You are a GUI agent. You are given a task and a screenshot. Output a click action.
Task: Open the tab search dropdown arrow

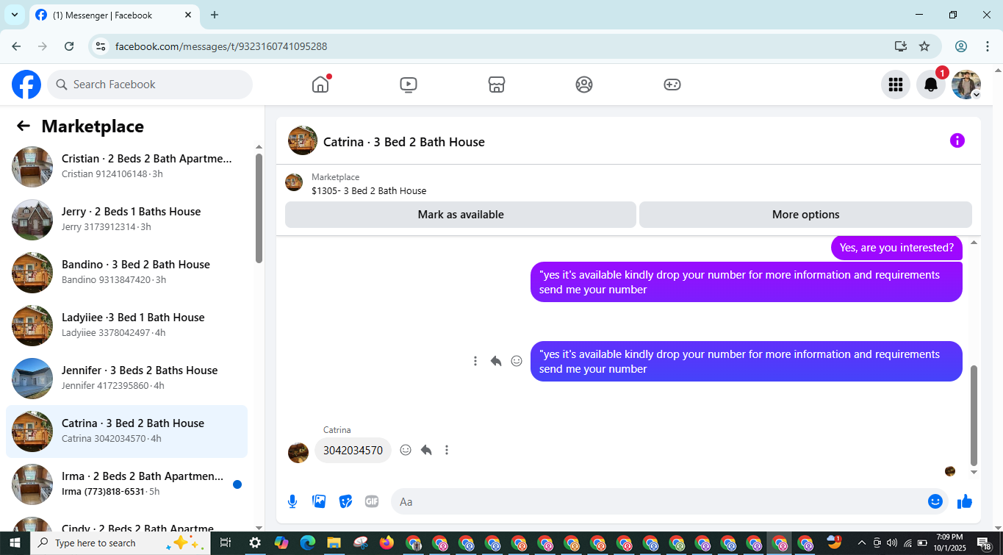(14, 15)
